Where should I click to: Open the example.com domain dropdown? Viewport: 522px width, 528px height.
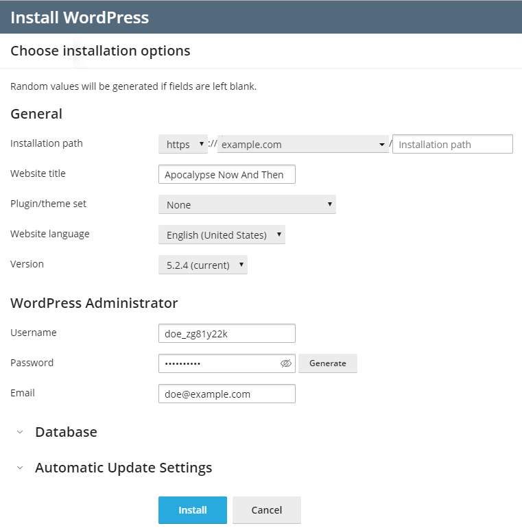pyautogui.click(x=302, y=145)
